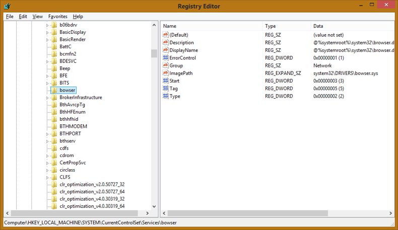Click the Beep folder icon
Image resolution: width=398 pixels, height=230 pixels.
pos(54,68)
